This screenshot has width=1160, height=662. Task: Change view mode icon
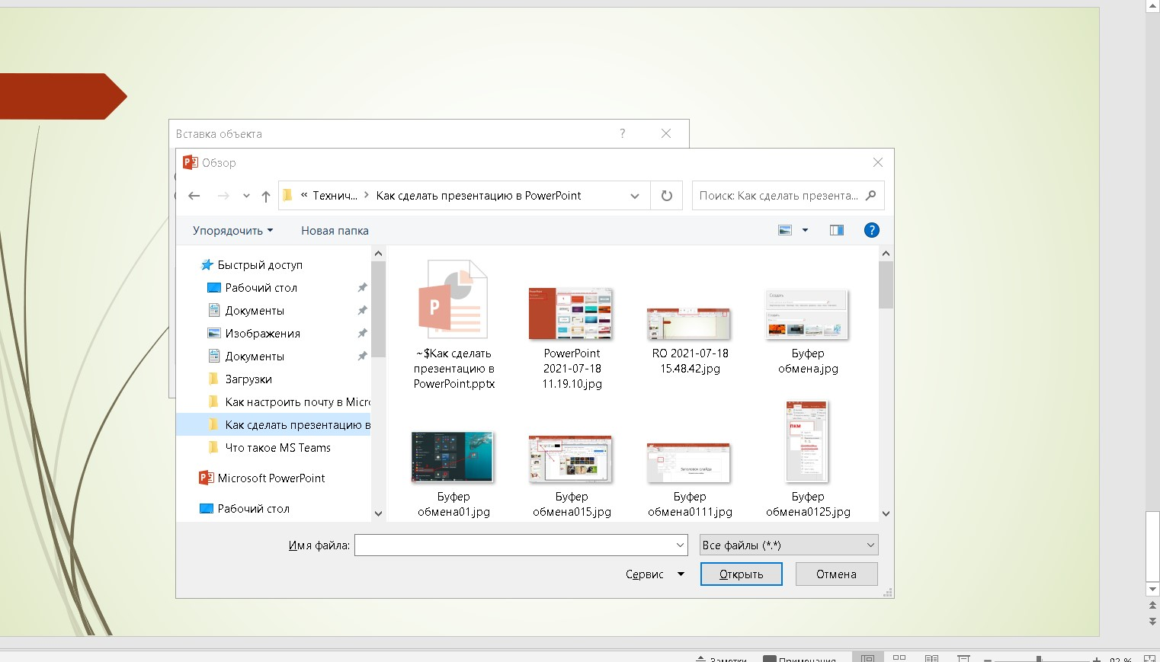click(785, 230)
